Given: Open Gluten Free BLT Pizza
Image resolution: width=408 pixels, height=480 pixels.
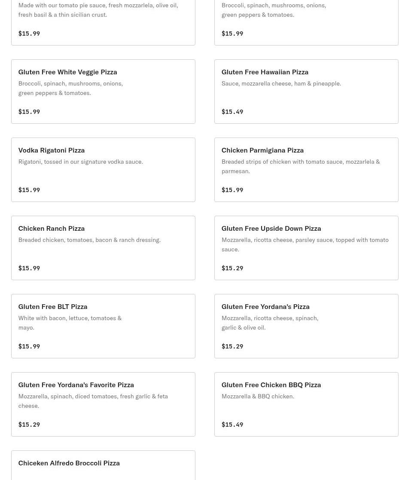Looking at the screenshot, I should pos(103,326).
